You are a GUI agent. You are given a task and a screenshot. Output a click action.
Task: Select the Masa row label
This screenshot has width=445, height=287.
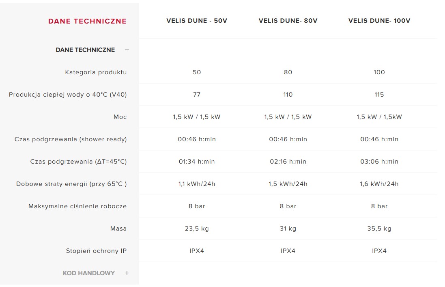tap(118, 229)
